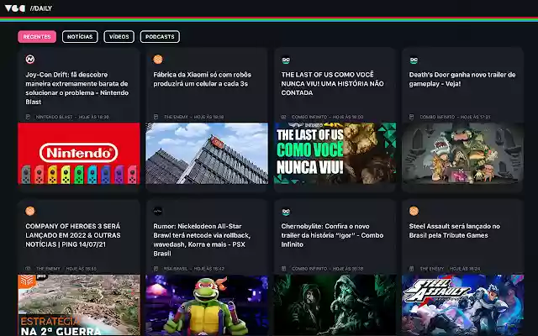Open THE LAST OF US COMO VOCÊ NUNCA VIU headline
Viewport: 538px width, 336px height.
(333, 84)
